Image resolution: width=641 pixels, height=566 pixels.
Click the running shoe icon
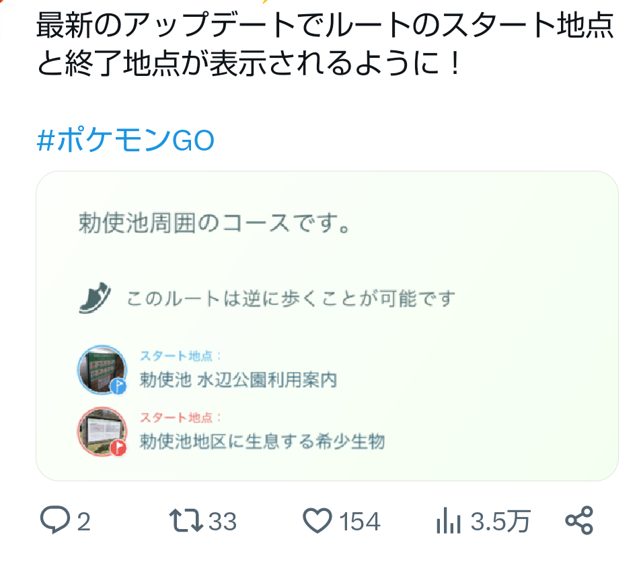click(x=95, y=298)
